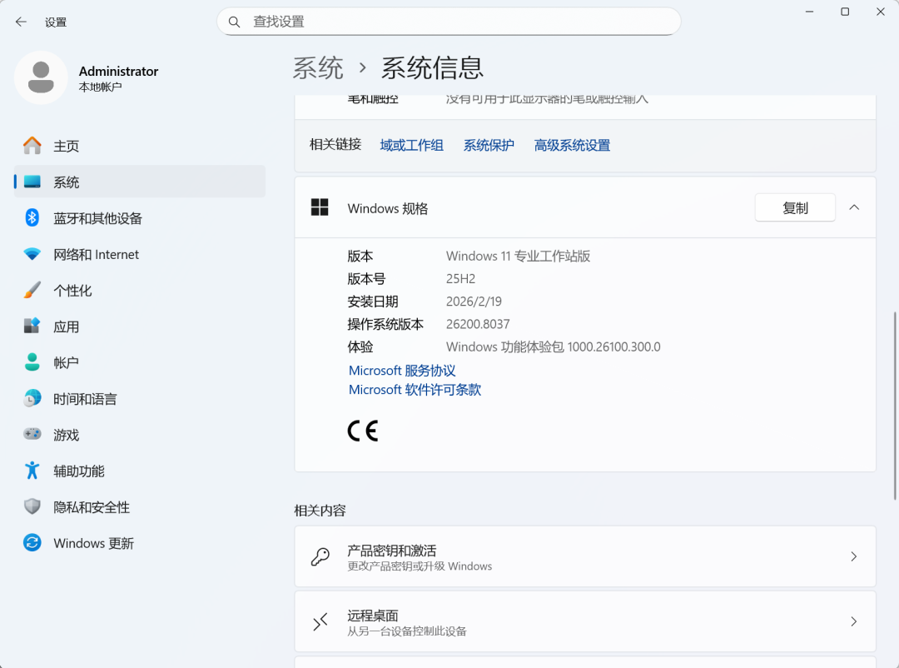Click the back arrow icon
This screenshot has height=668, width=899.
pyautogui.click(x=21, y=22)
